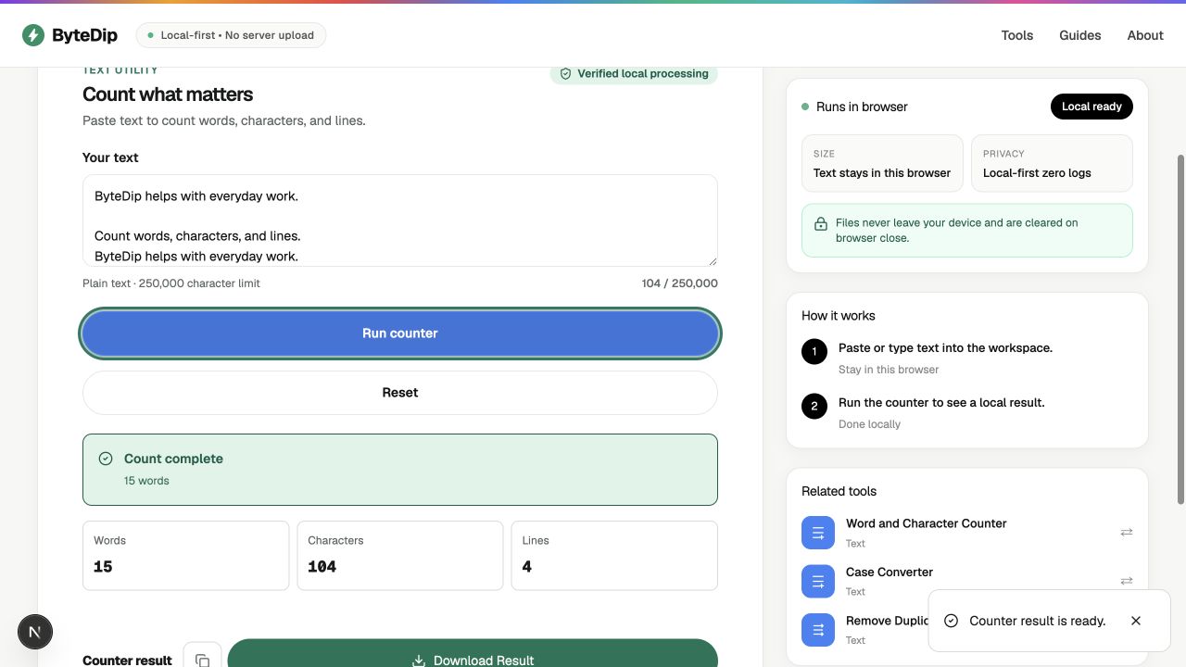Reset the text counter
Screen dimensions: 1186x667
pos(400,393)
